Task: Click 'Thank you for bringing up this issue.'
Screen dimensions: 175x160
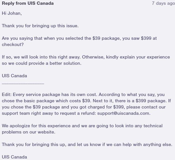Action: 40,26
